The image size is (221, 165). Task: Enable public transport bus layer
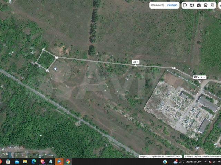pos(206,5)
